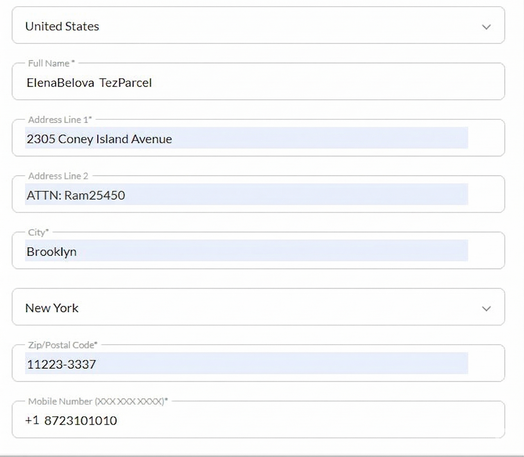
Task: Focus the City field containing Brooklyn
Action: tap(258, 250)
